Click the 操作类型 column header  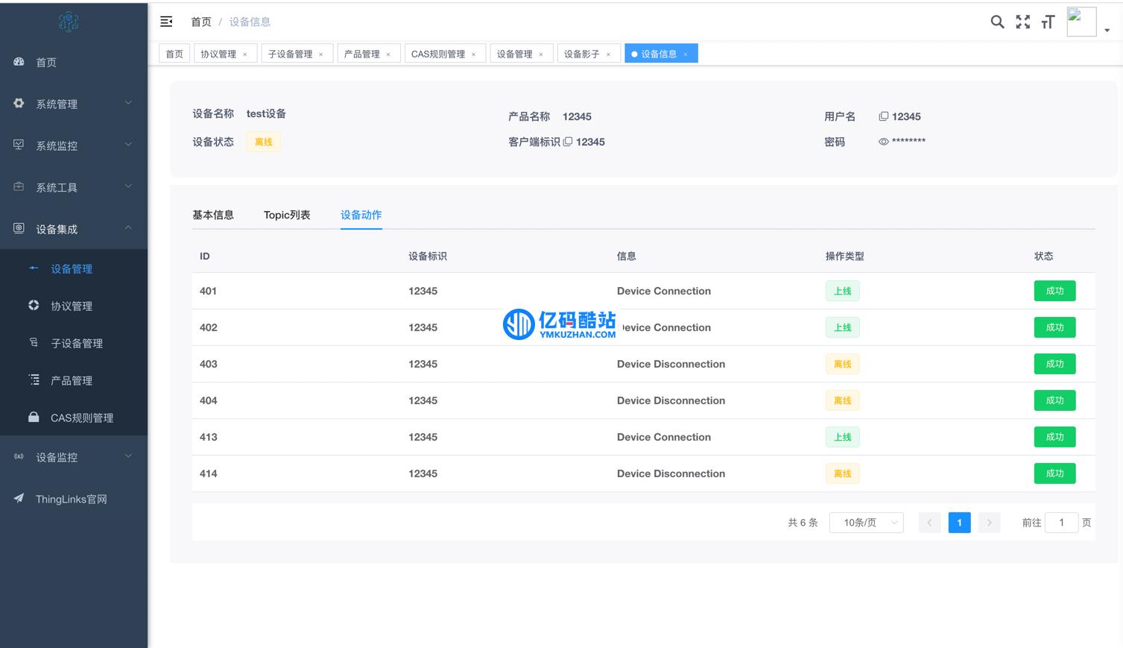coord(845,256)
